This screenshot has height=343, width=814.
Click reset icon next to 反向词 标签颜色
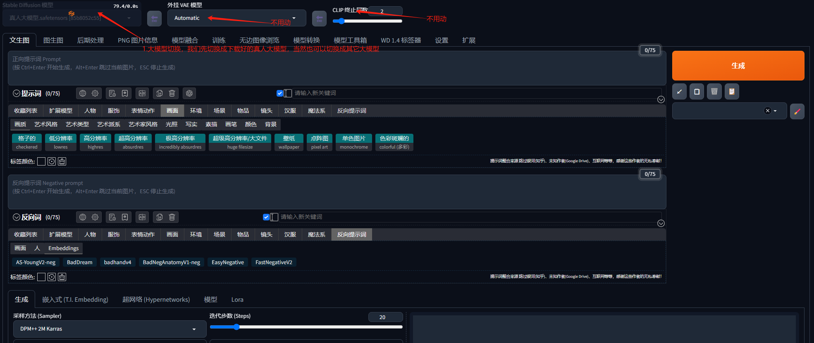52,277
